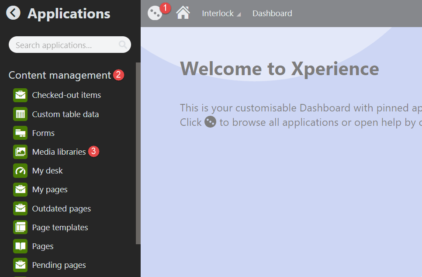The height and width of the screenshot is (277, 422).
Task: Open the My desk application
Action: (x=47, y=171)
